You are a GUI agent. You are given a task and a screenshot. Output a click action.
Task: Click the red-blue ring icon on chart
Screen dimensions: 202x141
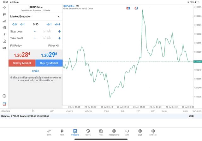click(136, 8)
